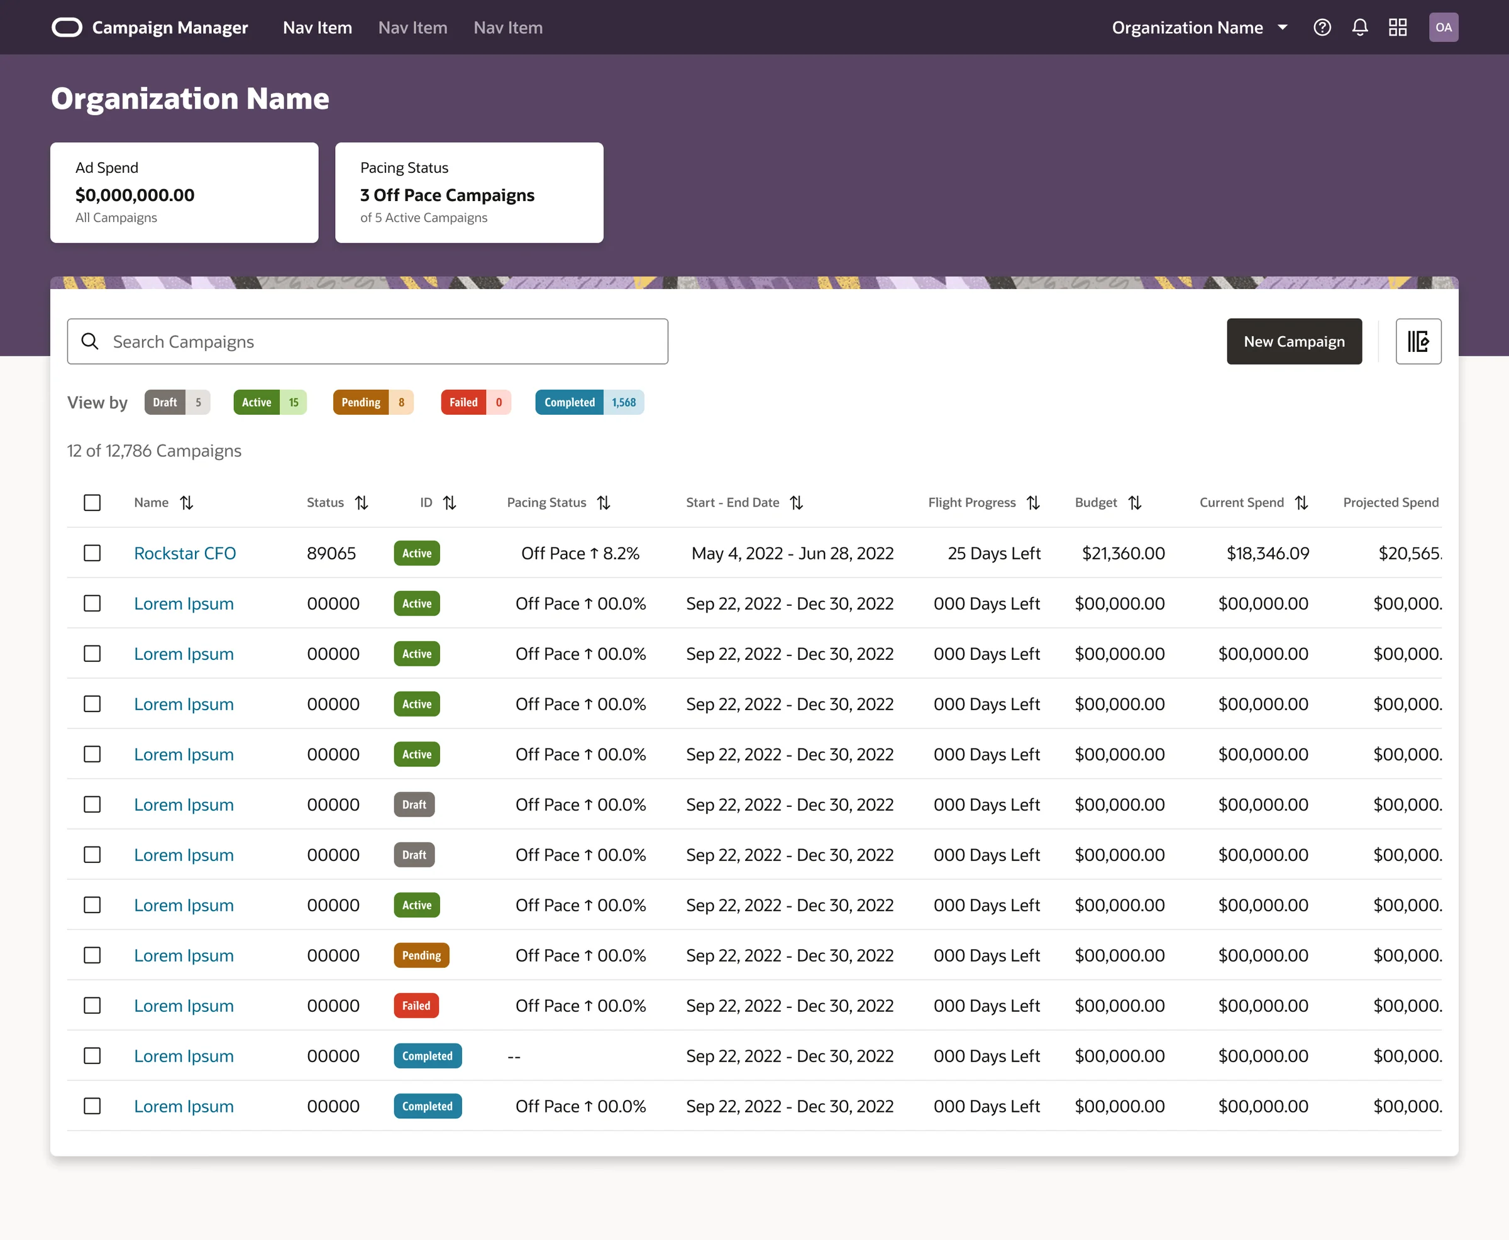The height and width of the screenshot is (1240, 1509).
Task: Open the apps grid icon
Action: [1398, 27]
